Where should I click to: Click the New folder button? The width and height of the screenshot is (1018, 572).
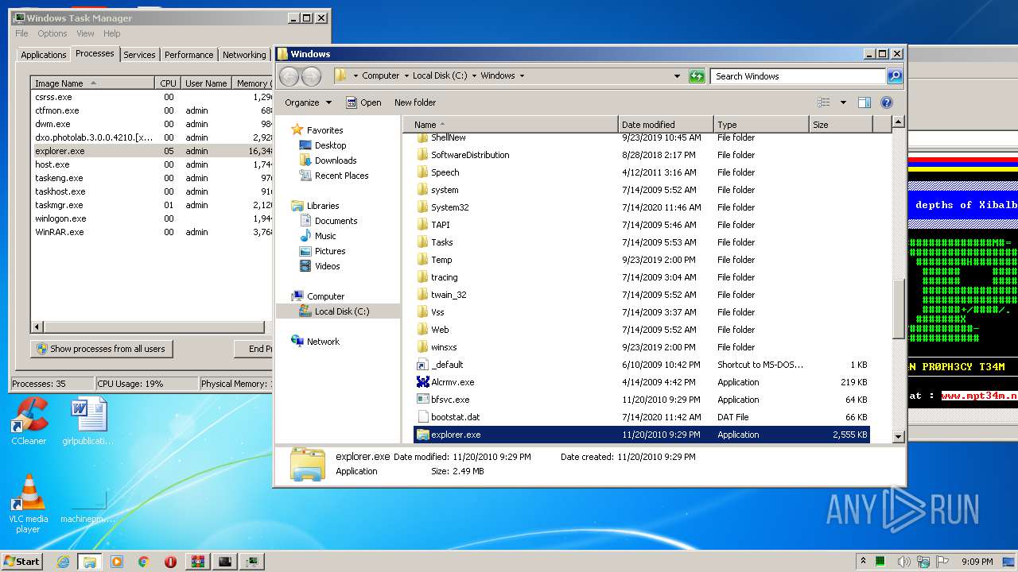click(415, 102)
